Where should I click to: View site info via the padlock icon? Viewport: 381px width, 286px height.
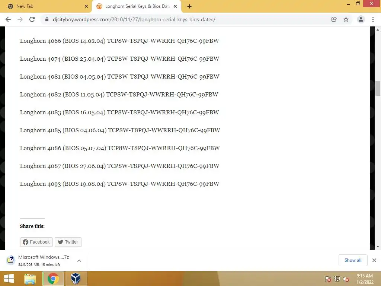(x=47, y=19)
